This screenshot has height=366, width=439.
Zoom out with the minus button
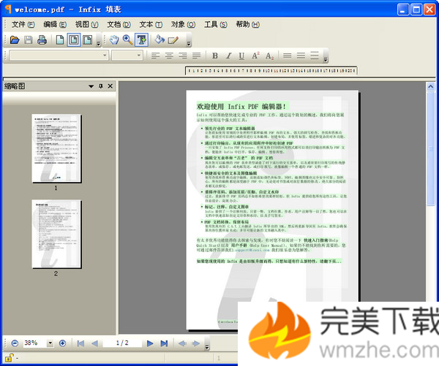15,343
